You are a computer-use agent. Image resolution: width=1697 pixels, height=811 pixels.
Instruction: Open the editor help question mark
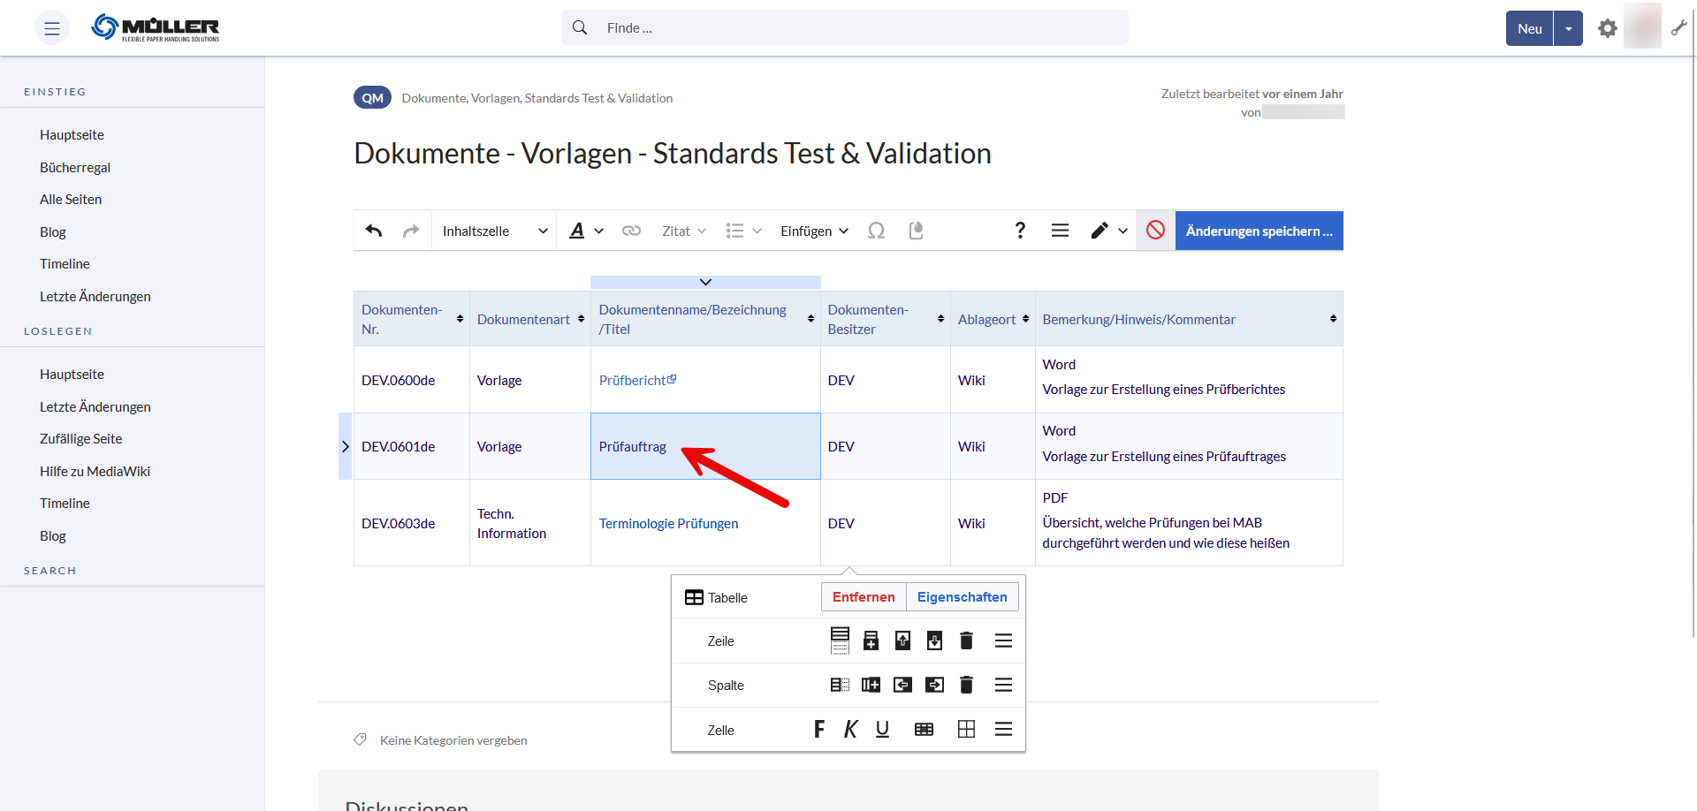(x=1020, y=231)
